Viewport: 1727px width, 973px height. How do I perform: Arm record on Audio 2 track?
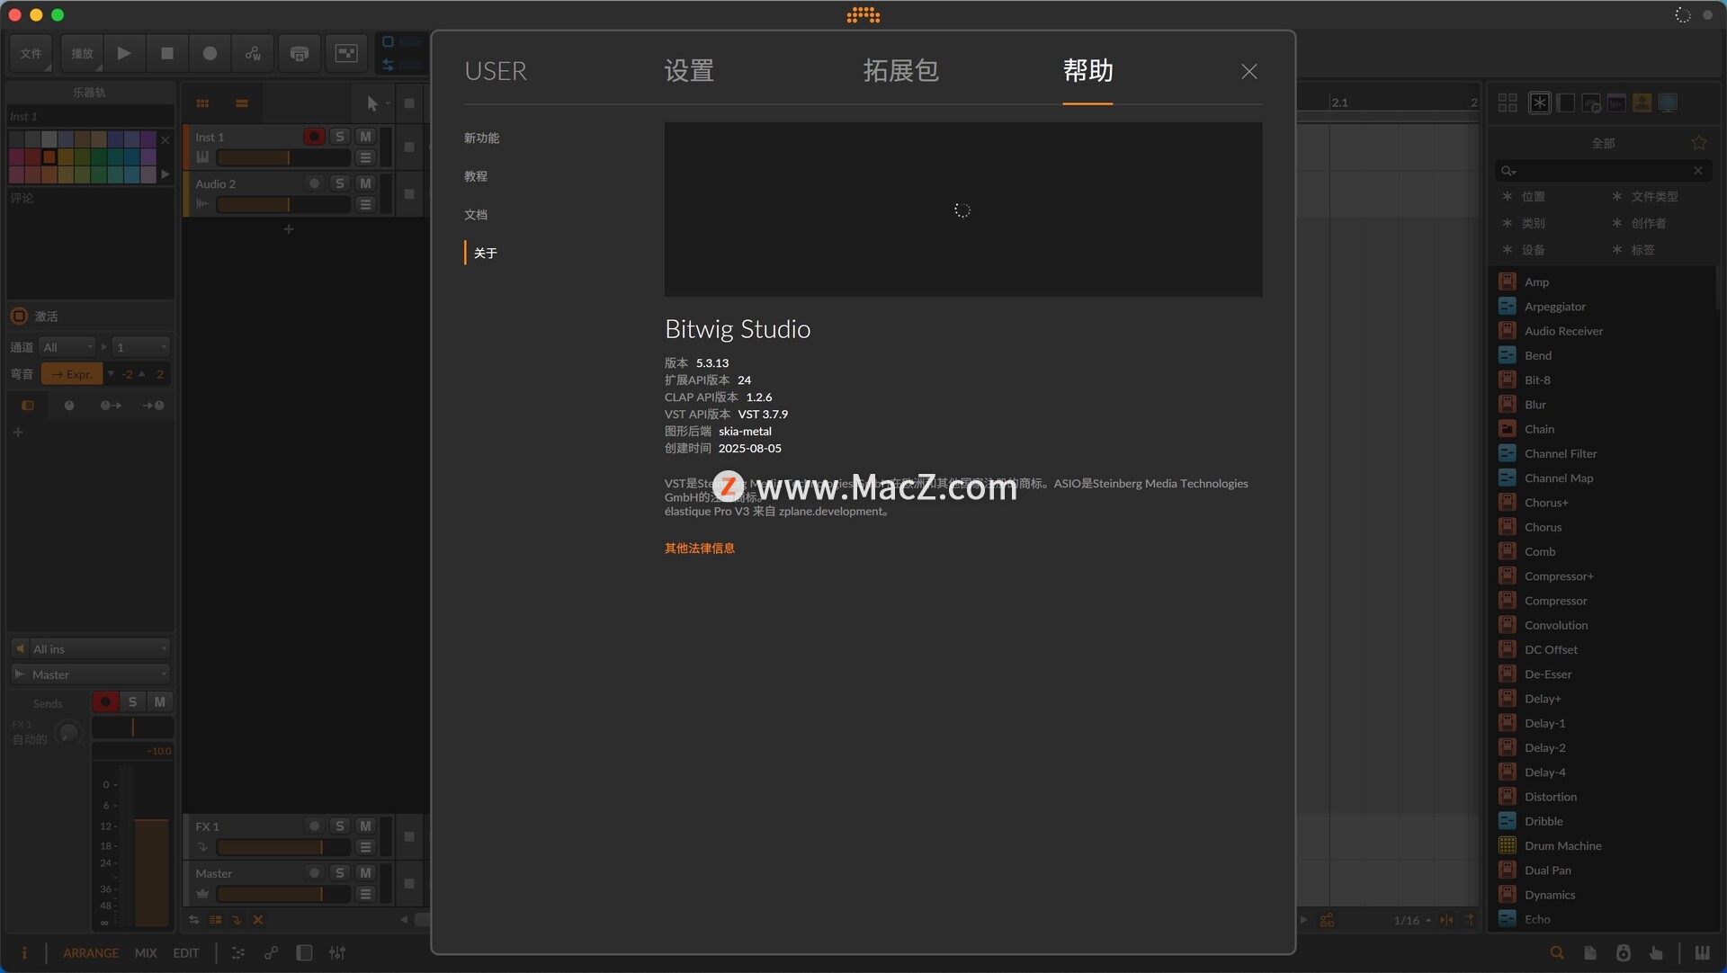pos(314,183)
